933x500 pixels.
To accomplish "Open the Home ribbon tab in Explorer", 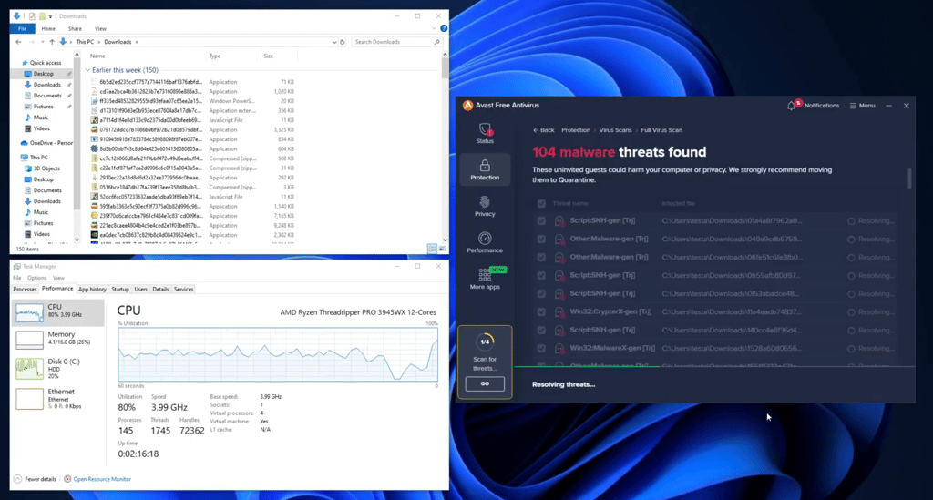I will (48, 28).
